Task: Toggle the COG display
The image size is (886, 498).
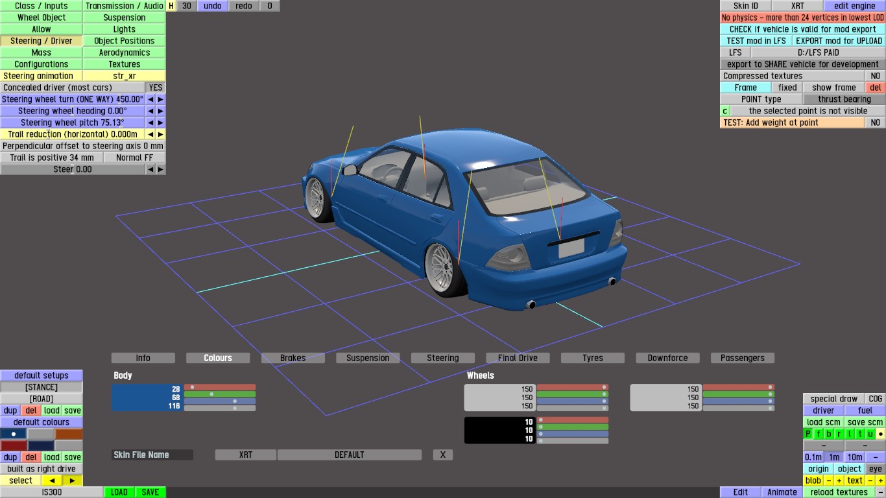Action: pyautogui.click(x=876, y=399)
